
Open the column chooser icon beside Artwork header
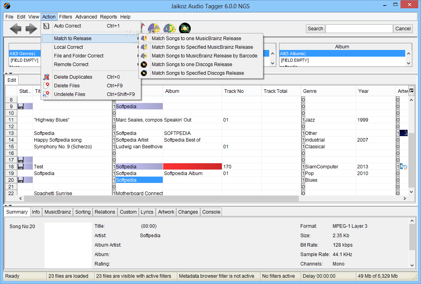click(x=411, y=90)
